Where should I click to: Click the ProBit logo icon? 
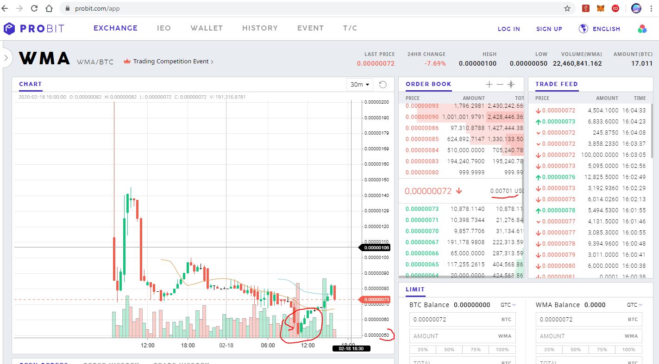(9, 29)
